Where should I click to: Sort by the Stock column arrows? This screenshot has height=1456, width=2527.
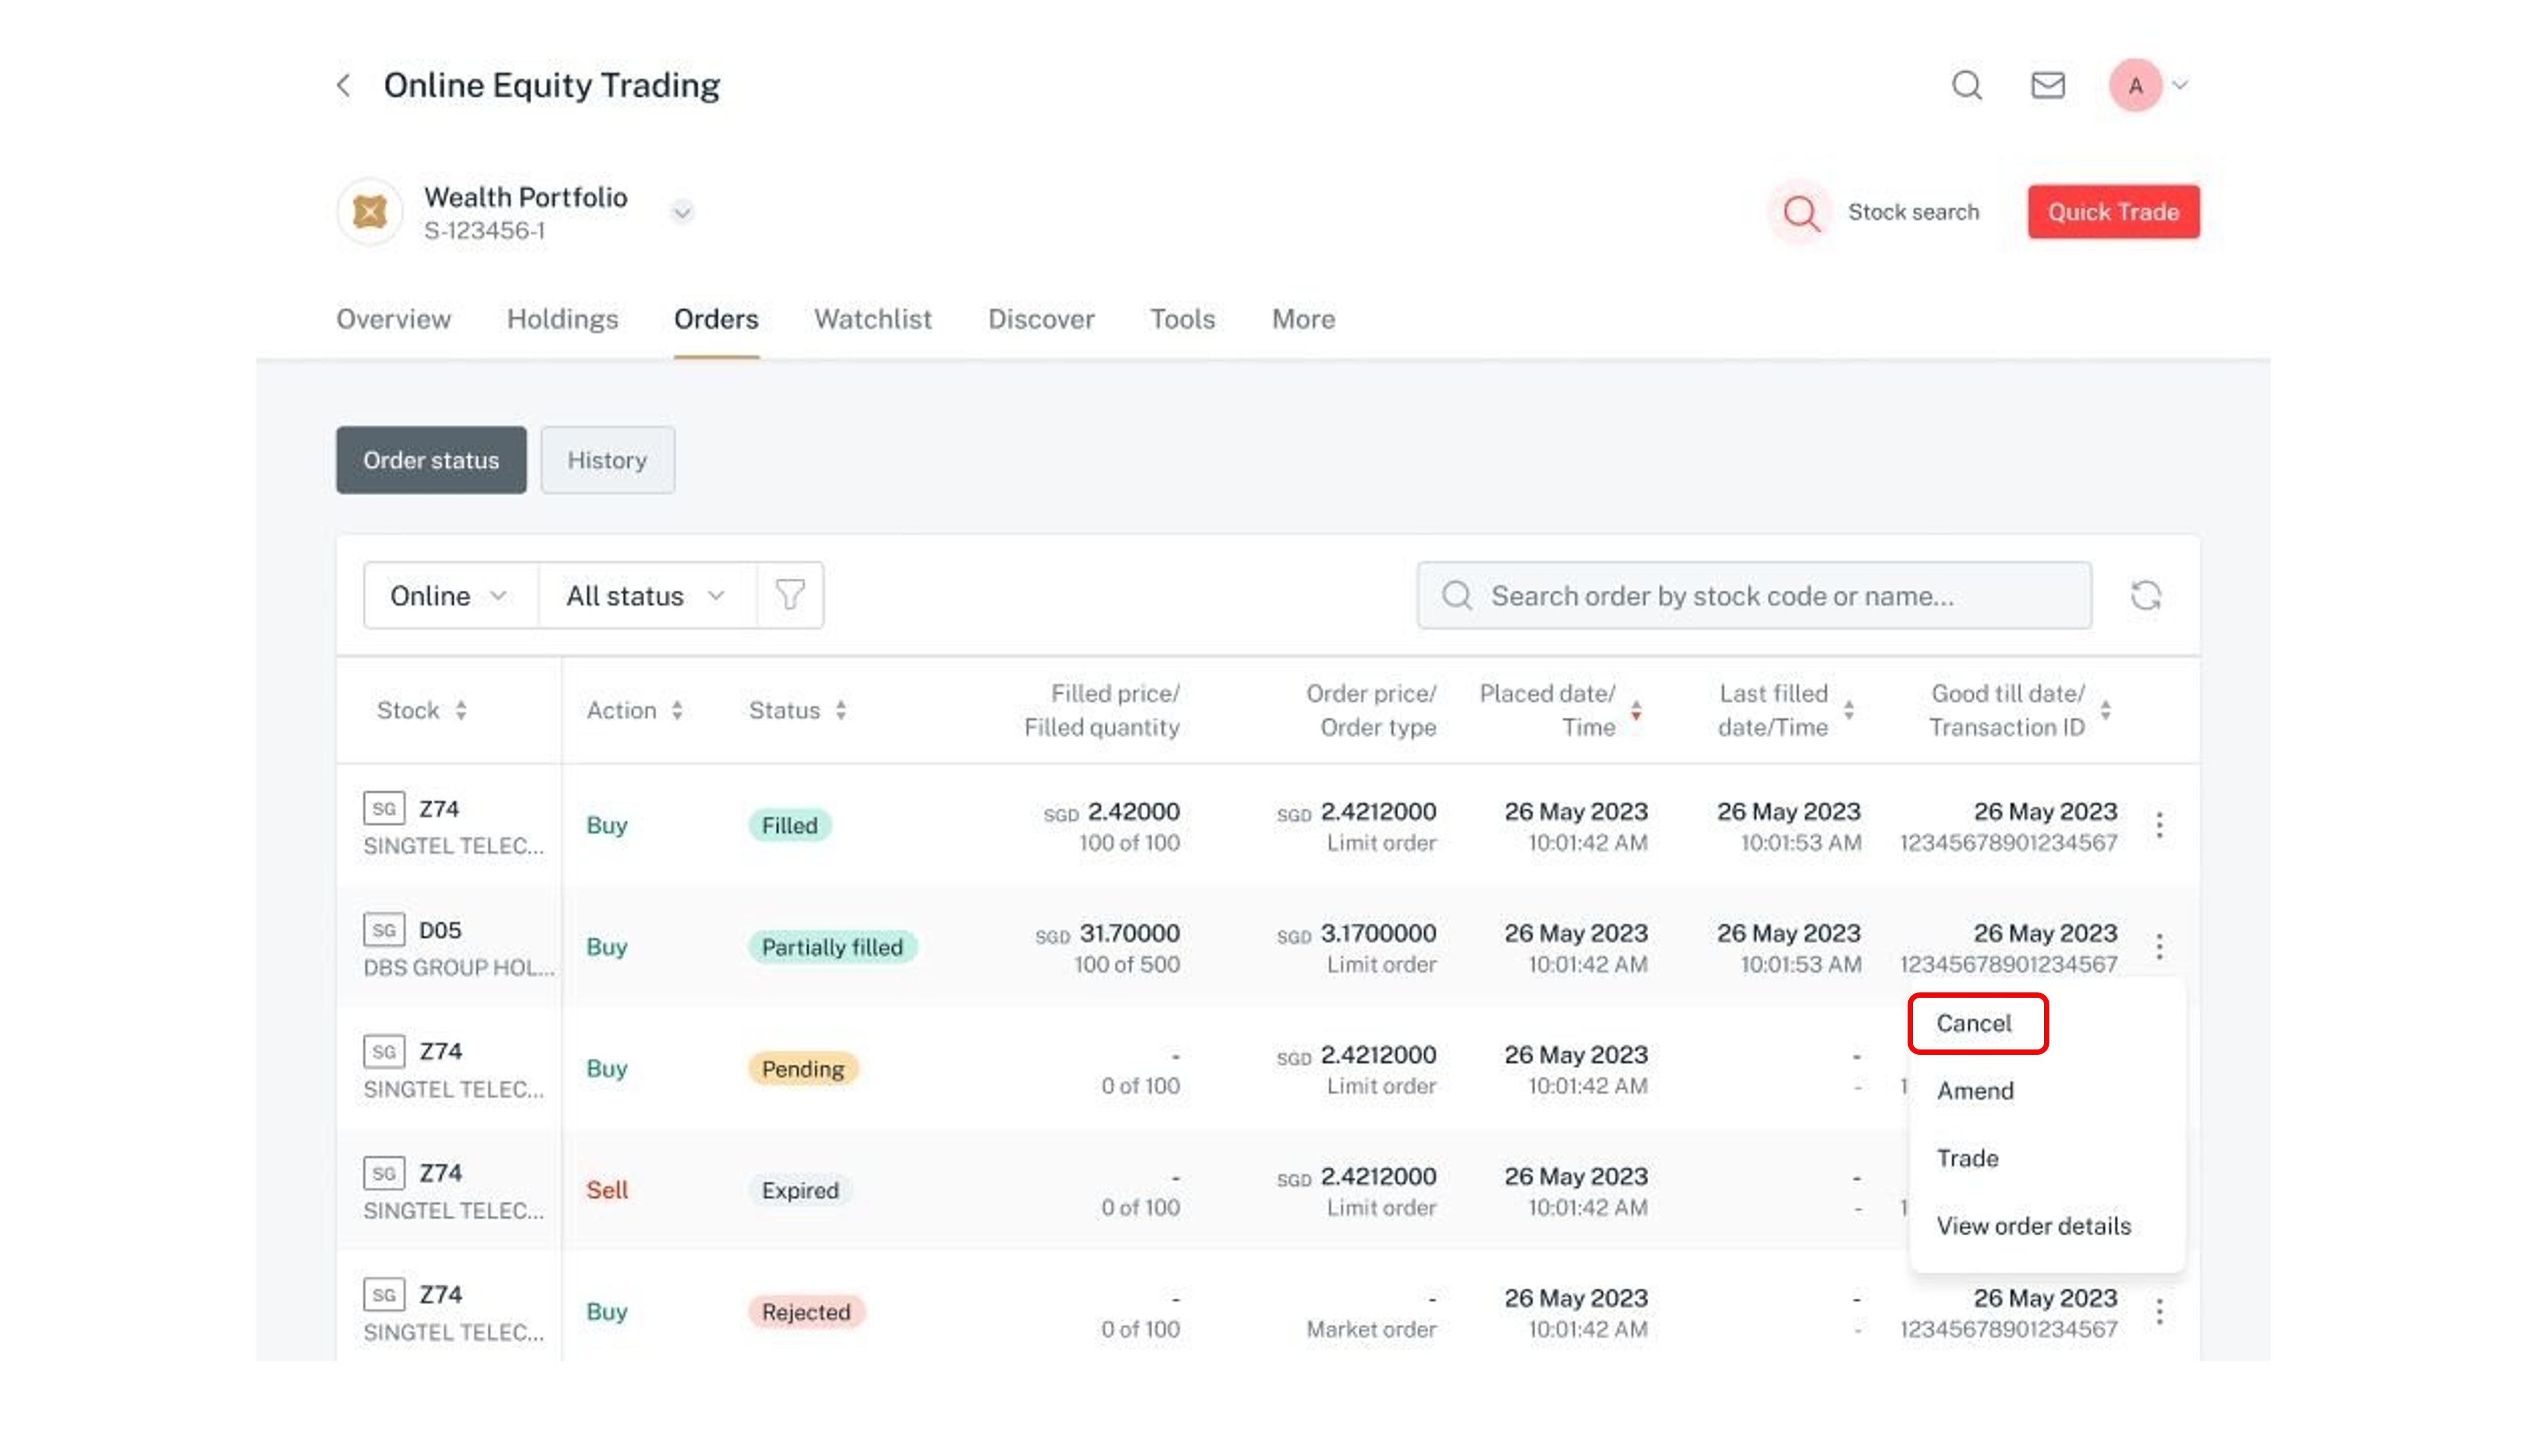tap(461, 710)
